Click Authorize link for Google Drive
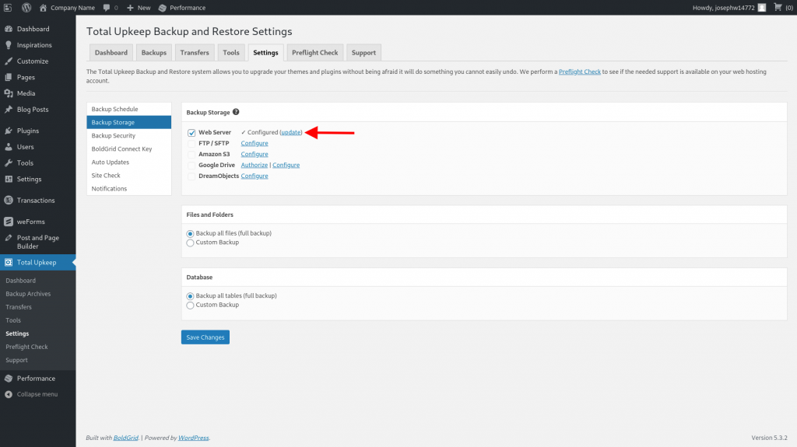This screenshot has height=447, width=797. coord(255,165)
